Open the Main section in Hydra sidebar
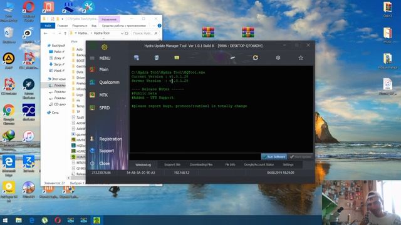Screen dimensions: 401x225 (104, 69)
